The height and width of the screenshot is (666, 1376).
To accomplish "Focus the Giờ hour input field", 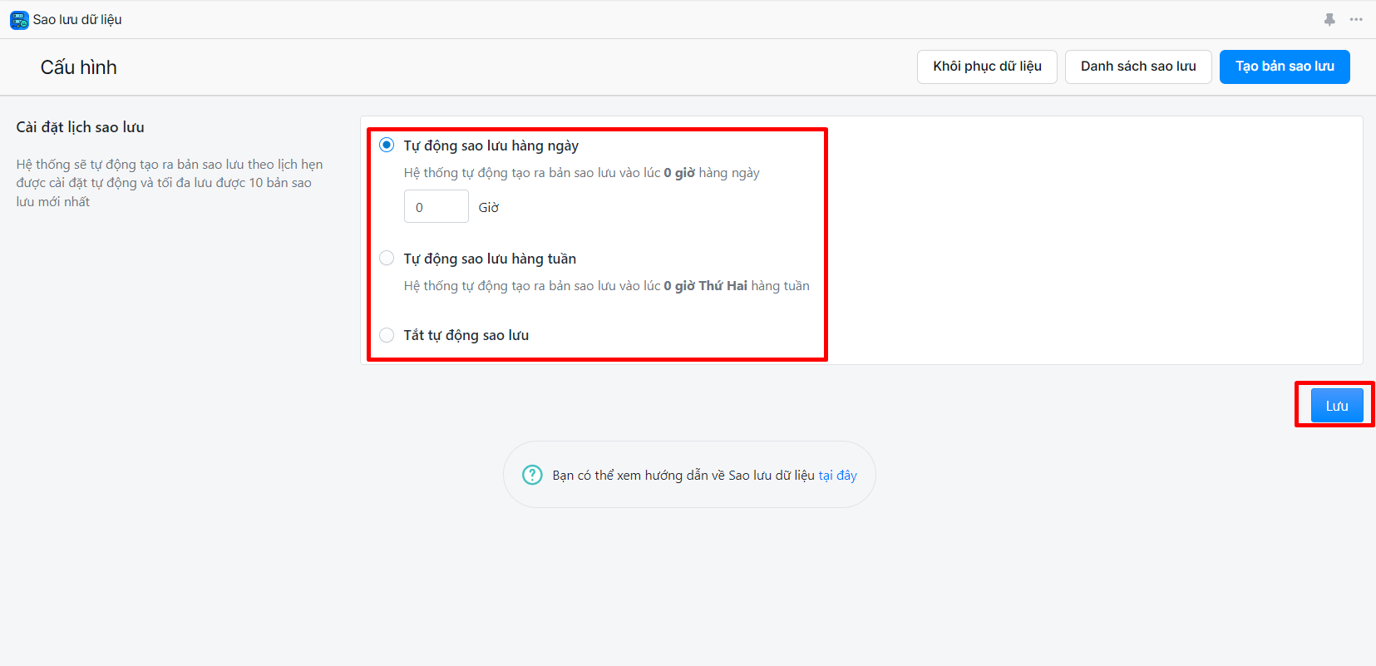I will pyautogui.click(x=436, y=206).
